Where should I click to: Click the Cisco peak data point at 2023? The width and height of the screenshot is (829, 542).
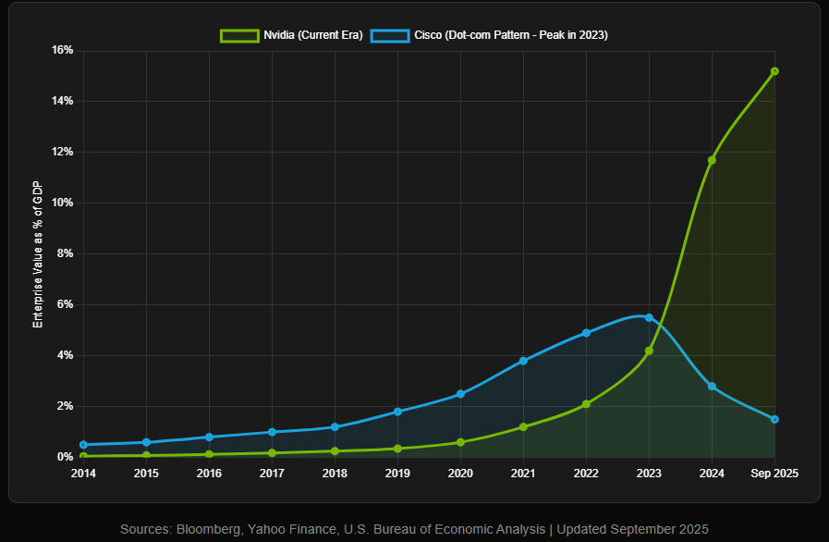(649, 317)
